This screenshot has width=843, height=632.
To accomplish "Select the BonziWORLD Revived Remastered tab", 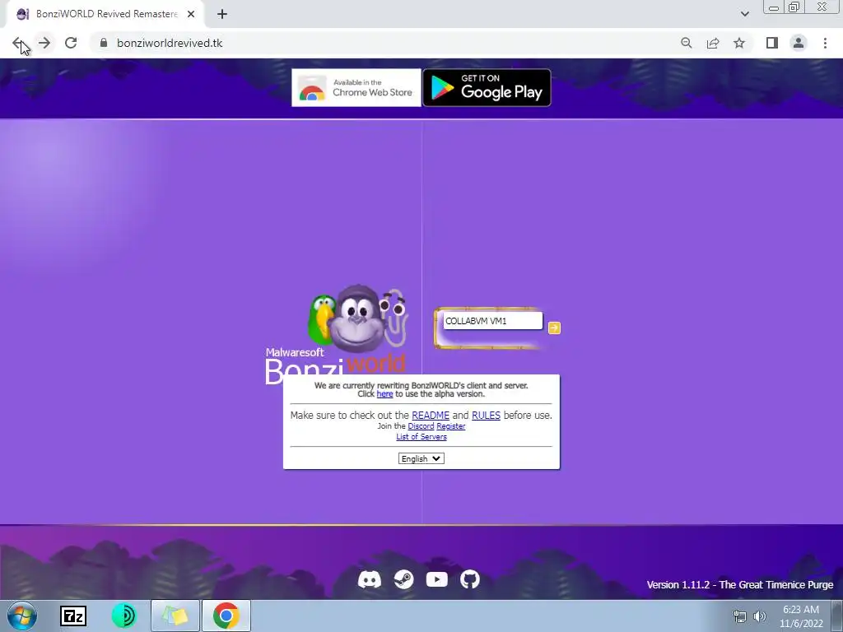I will click(x=105, y=14).
